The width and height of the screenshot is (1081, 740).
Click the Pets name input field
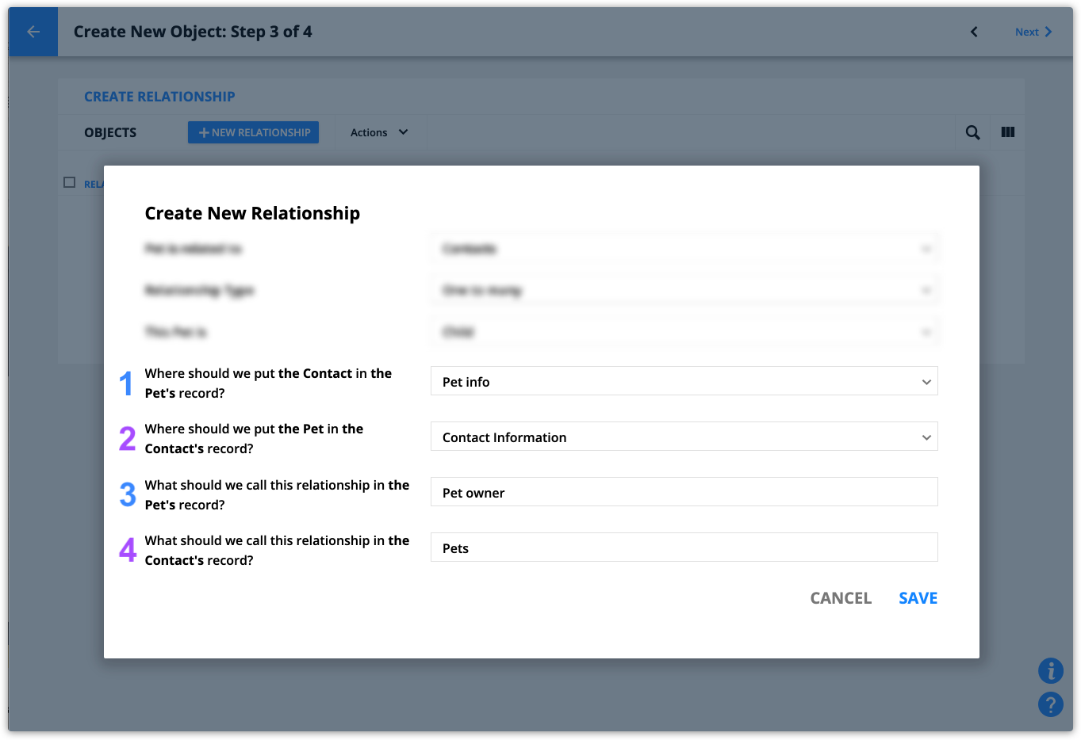coord(684,547)
